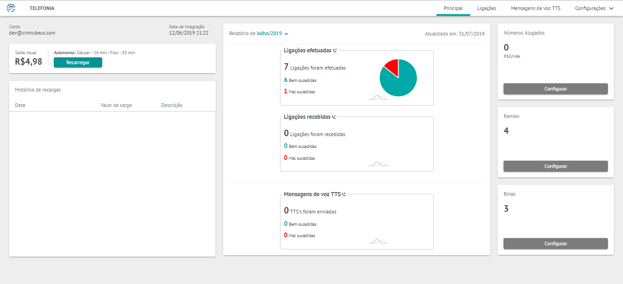The height and width of the screenshot is (284, 623).
Task: Click integration date 12/06/2019 21:22
Action: [189, 33]
